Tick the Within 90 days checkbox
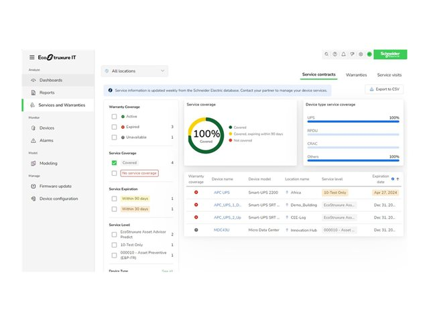Viewport: 429px width, 322px height. click(x=115, y=199)
